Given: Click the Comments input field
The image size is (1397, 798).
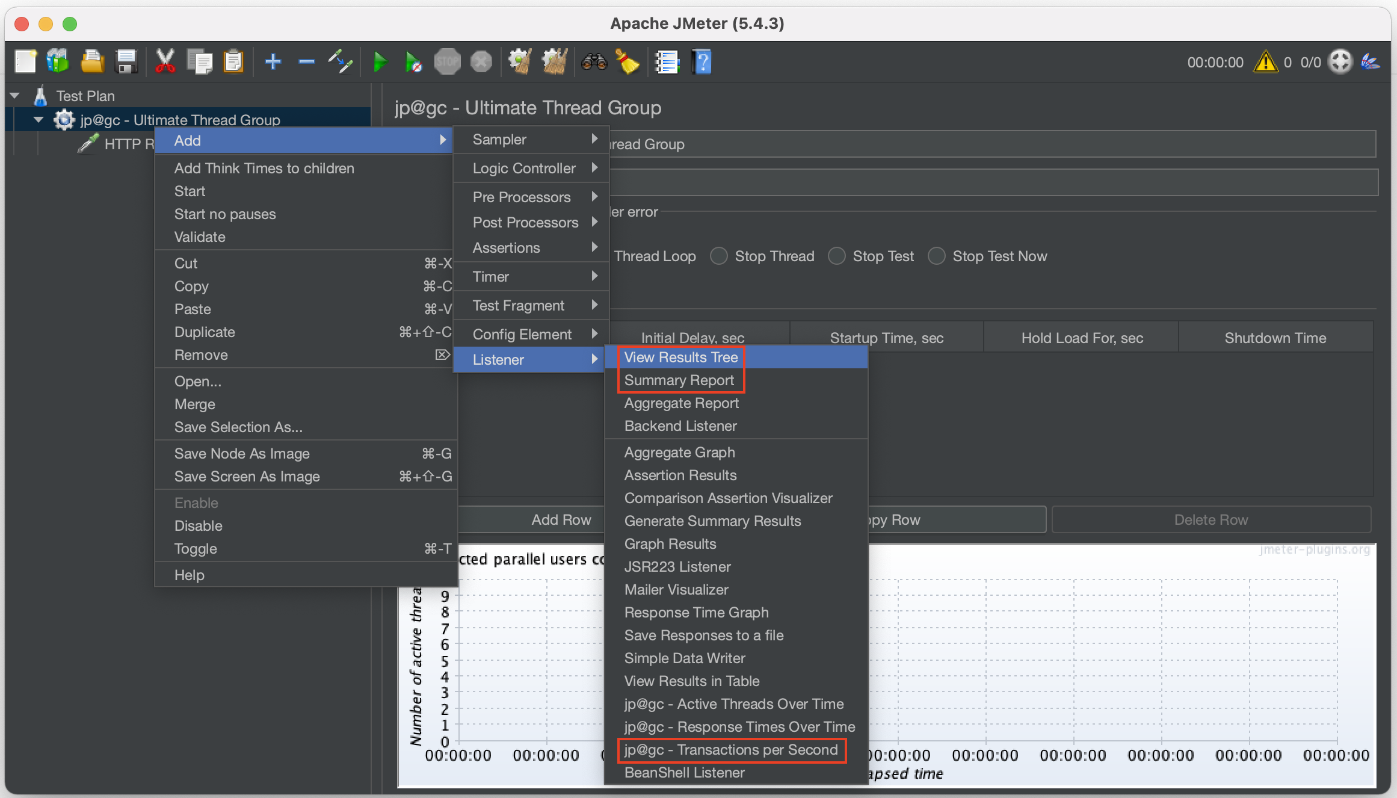Looking at the screenshot, I should pyautogui.click(x=993, y=182).
